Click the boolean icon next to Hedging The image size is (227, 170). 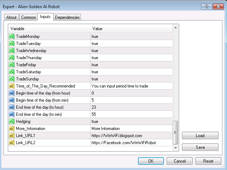click(x=12, y=121)
